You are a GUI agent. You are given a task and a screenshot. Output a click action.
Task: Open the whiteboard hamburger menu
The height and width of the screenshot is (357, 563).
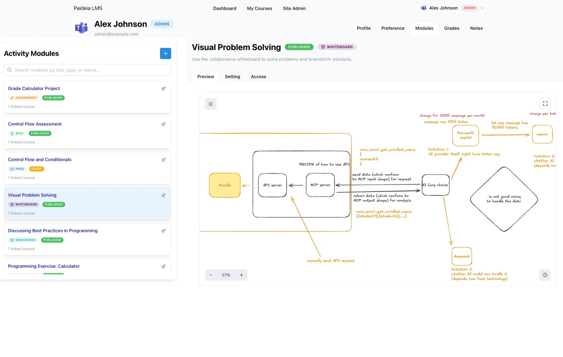[211, 104]
